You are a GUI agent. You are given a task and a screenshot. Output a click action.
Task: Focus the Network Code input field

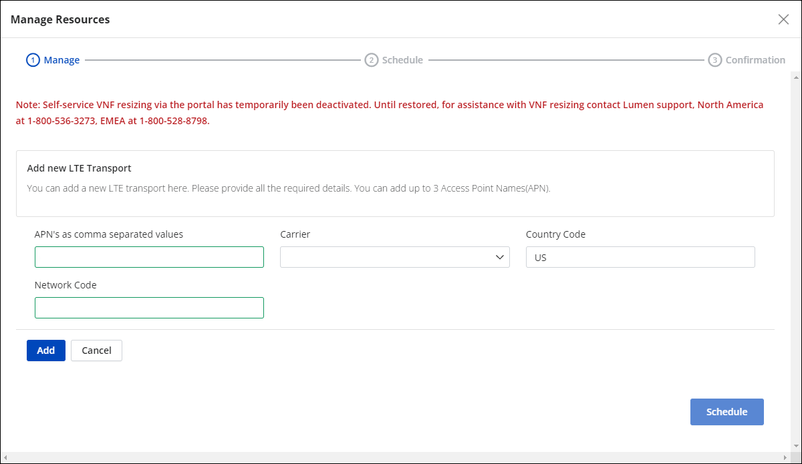(x=149, y=308)
